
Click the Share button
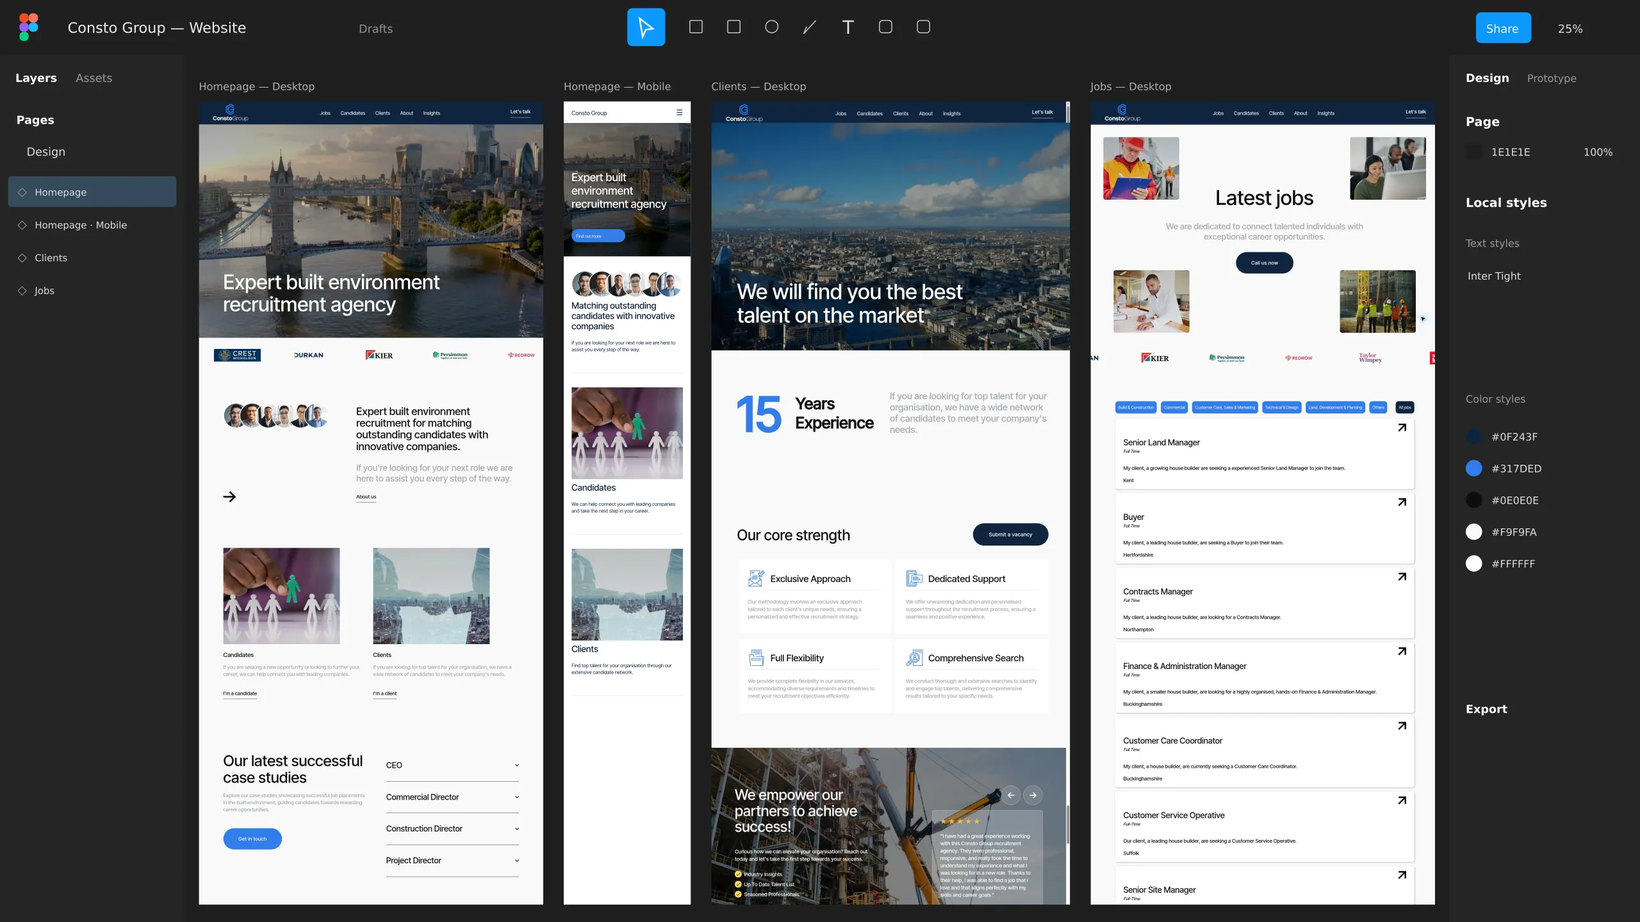click(1503, 28)
